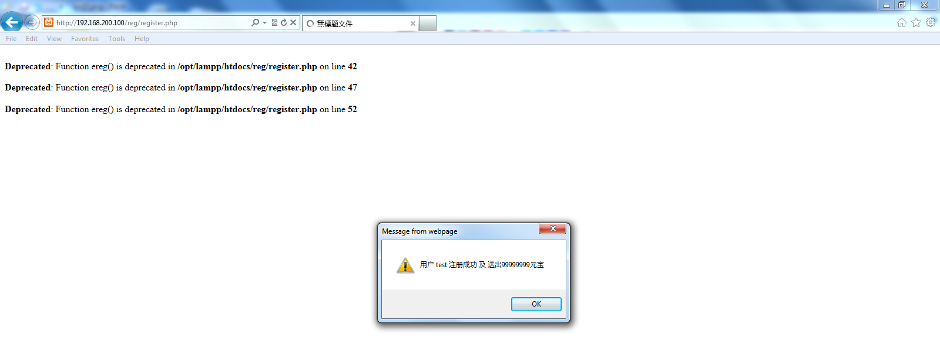This screenshot has width=940, height=350.
Task: Click the XAMPP site icon in address bar
Action: [49, 22]
